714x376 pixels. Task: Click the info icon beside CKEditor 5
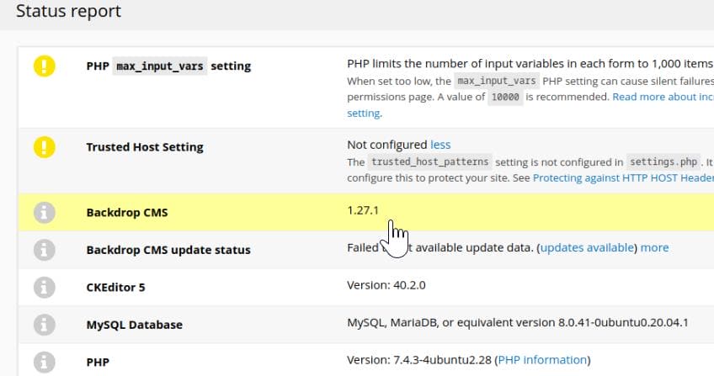[44, 288]
